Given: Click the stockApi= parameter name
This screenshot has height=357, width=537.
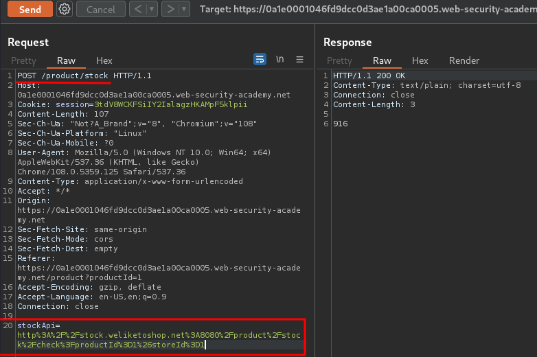Looking at the screenshot, I should click(x=38, y=325).
